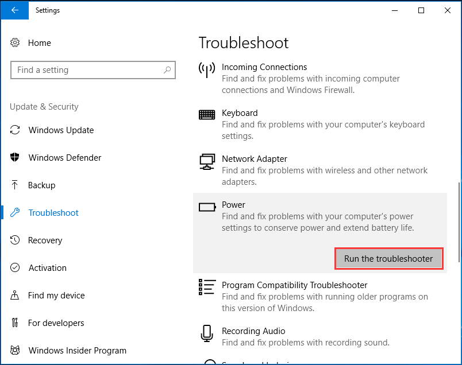Click the Recording Audio microphone icon

(207, 333)
